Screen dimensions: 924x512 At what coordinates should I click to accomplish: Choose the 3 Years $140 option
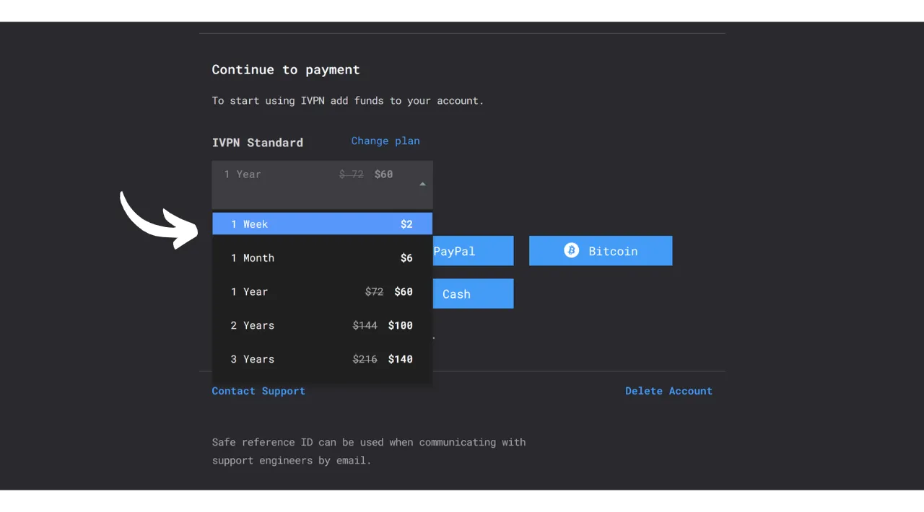(x=322, y=359)
